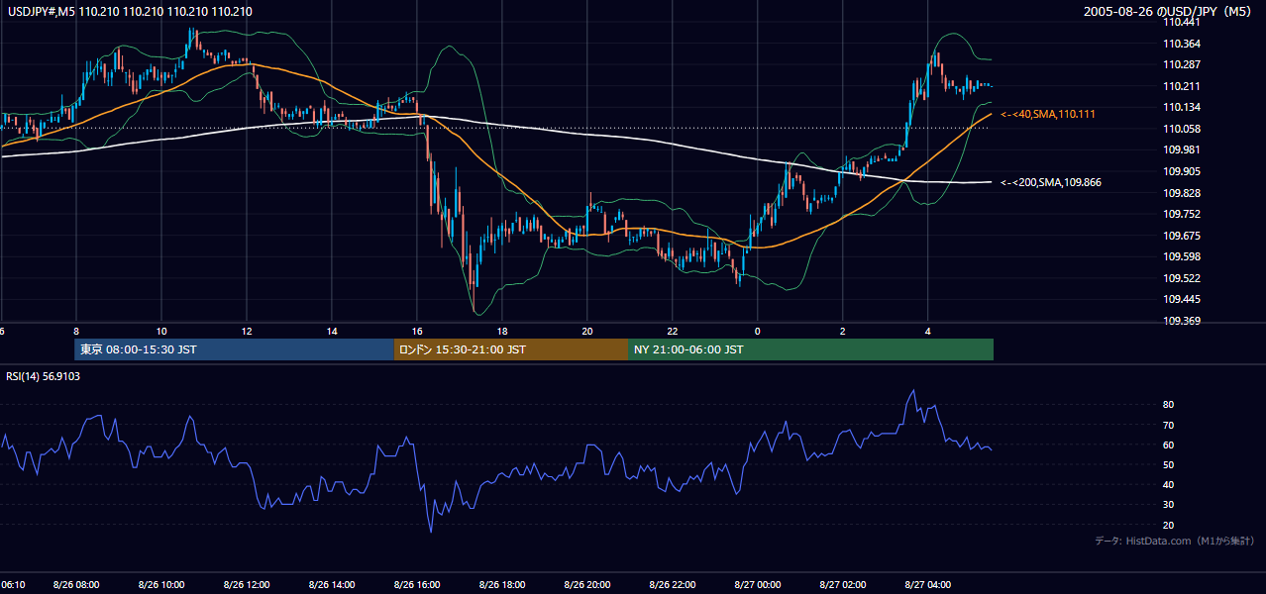Click hour 2 on the price chart time axis

(x=842, y=331)
